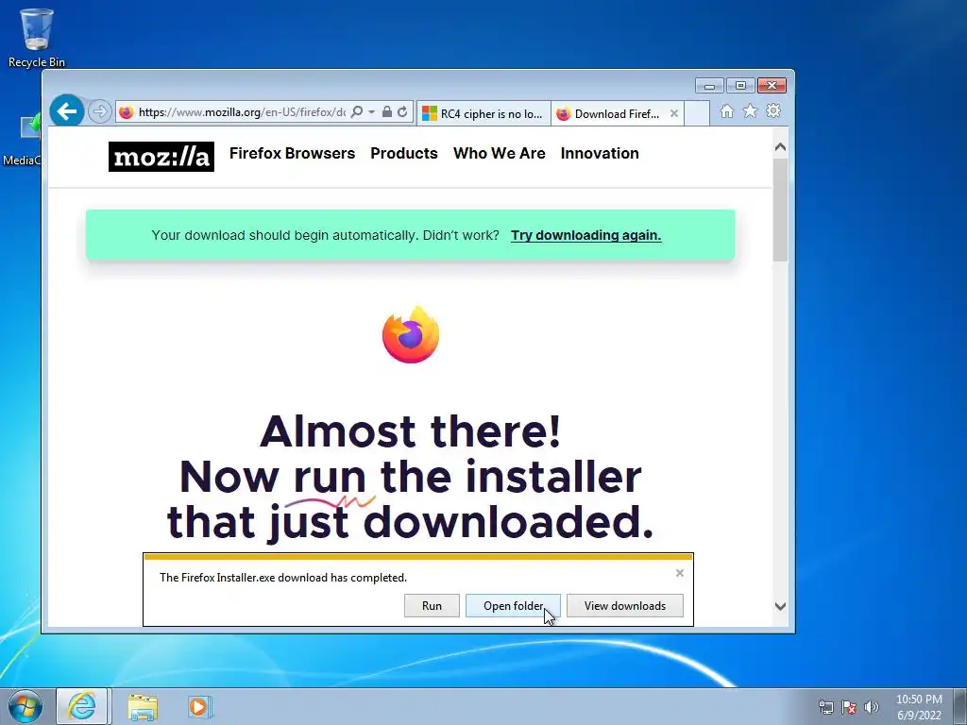Click the View downloads button
This screenshot has width=967, height=725.
tap(625, 606)
